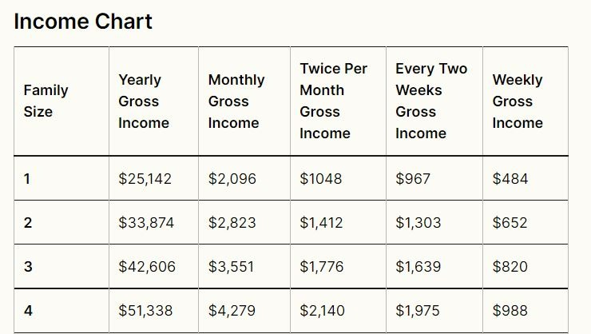Click the $25,142 yearly income cell
591x334 pixels.
[145, 179]
